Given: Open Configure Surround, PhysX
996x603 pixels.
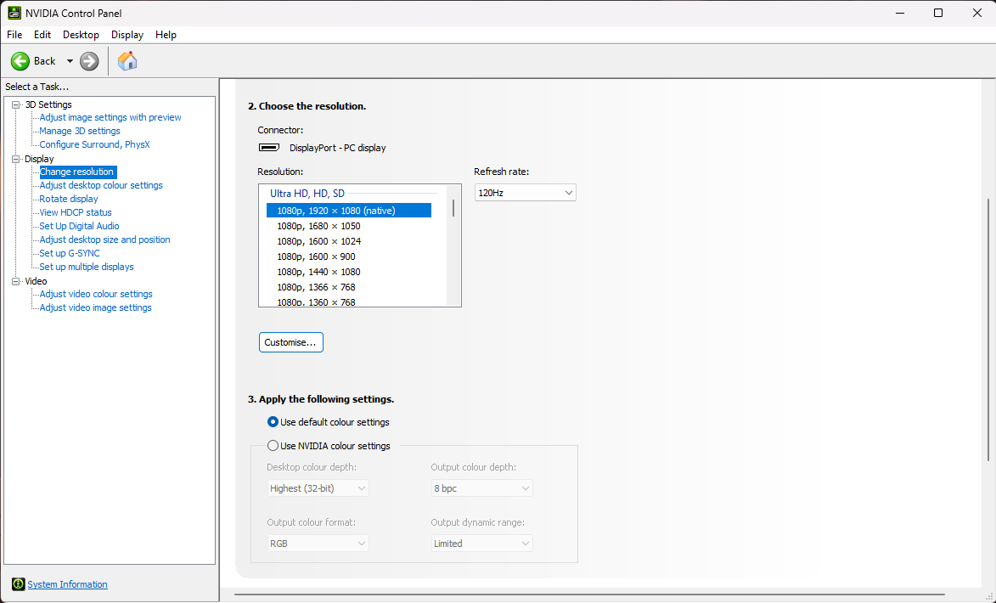Looking at the screenshot, I should click(x=94, y=144).
